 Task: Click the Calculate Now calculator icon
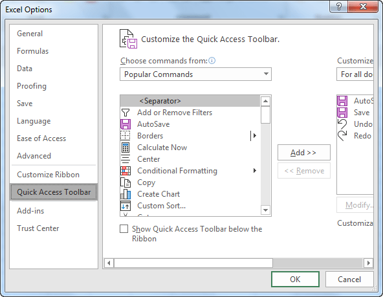[x=126, y=148]
